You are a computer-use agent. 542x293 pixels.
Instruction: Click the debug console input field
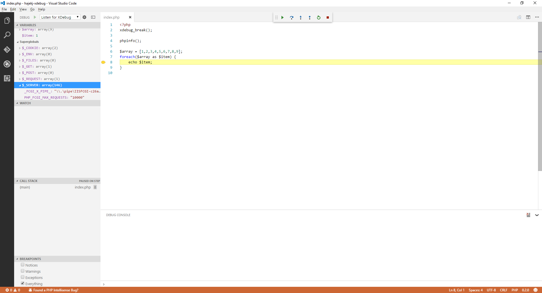pos(319,284)
